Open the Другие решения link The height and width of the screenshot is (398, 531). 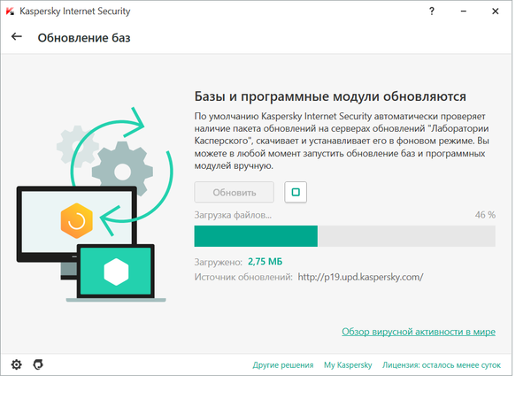click(283, 365)
